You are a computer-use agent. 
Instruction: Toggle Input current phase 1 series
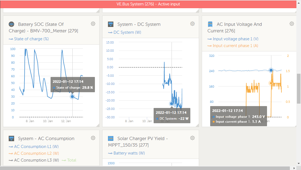click(x=235, y=46)
